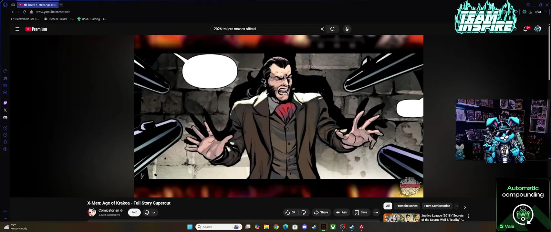
Task: Open BAMF-Gaming bookmark
Action: click(x=92, y=19)
